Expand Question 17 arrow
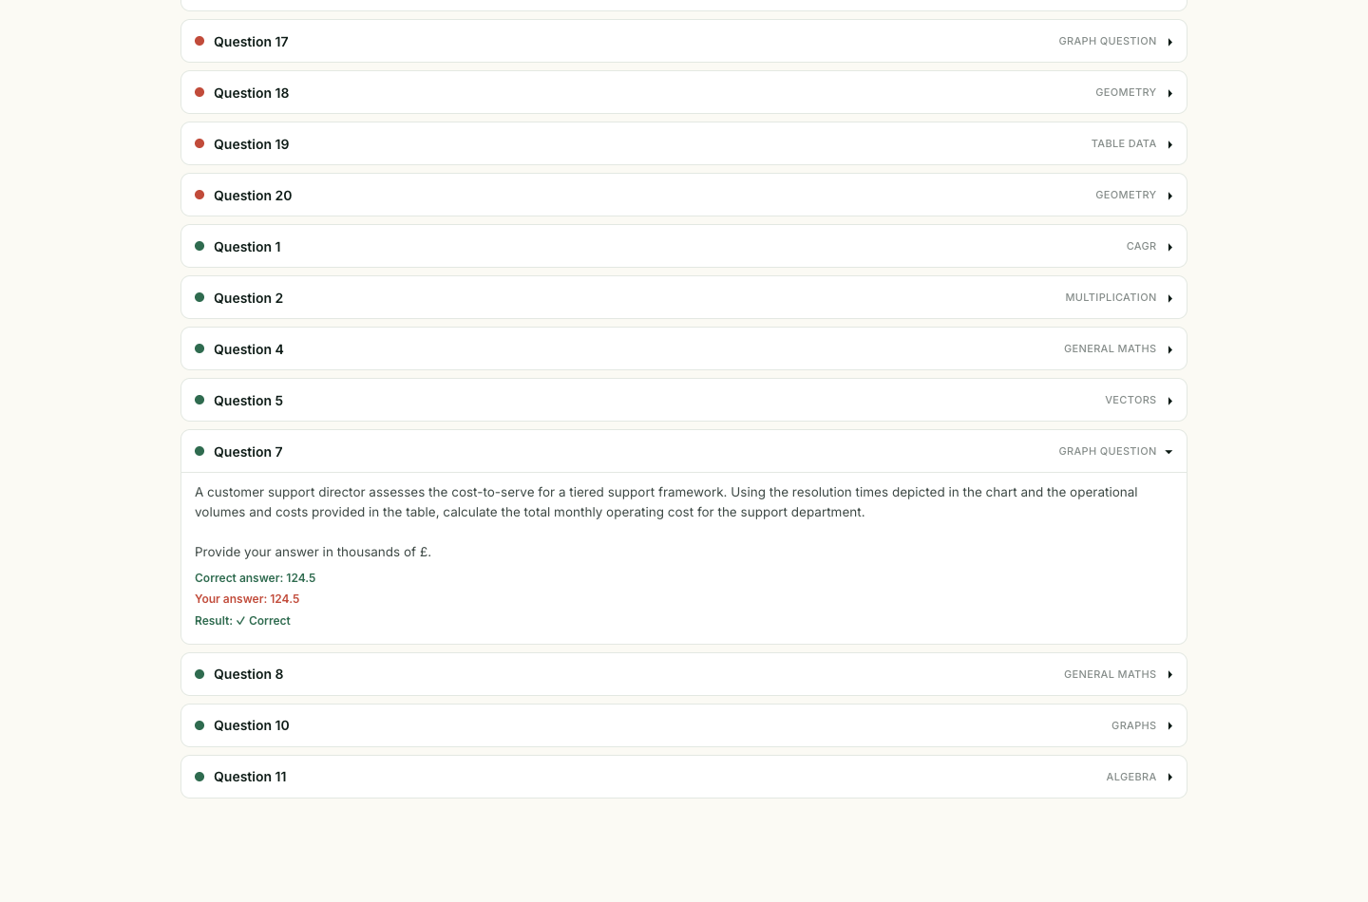 1169,42
